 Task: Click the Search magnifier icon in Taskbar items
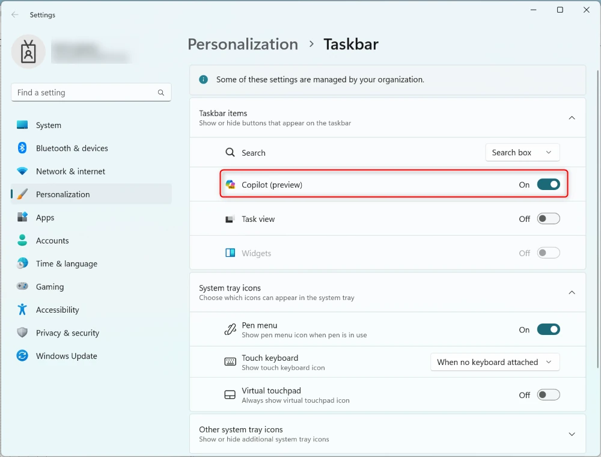(230, 153)
